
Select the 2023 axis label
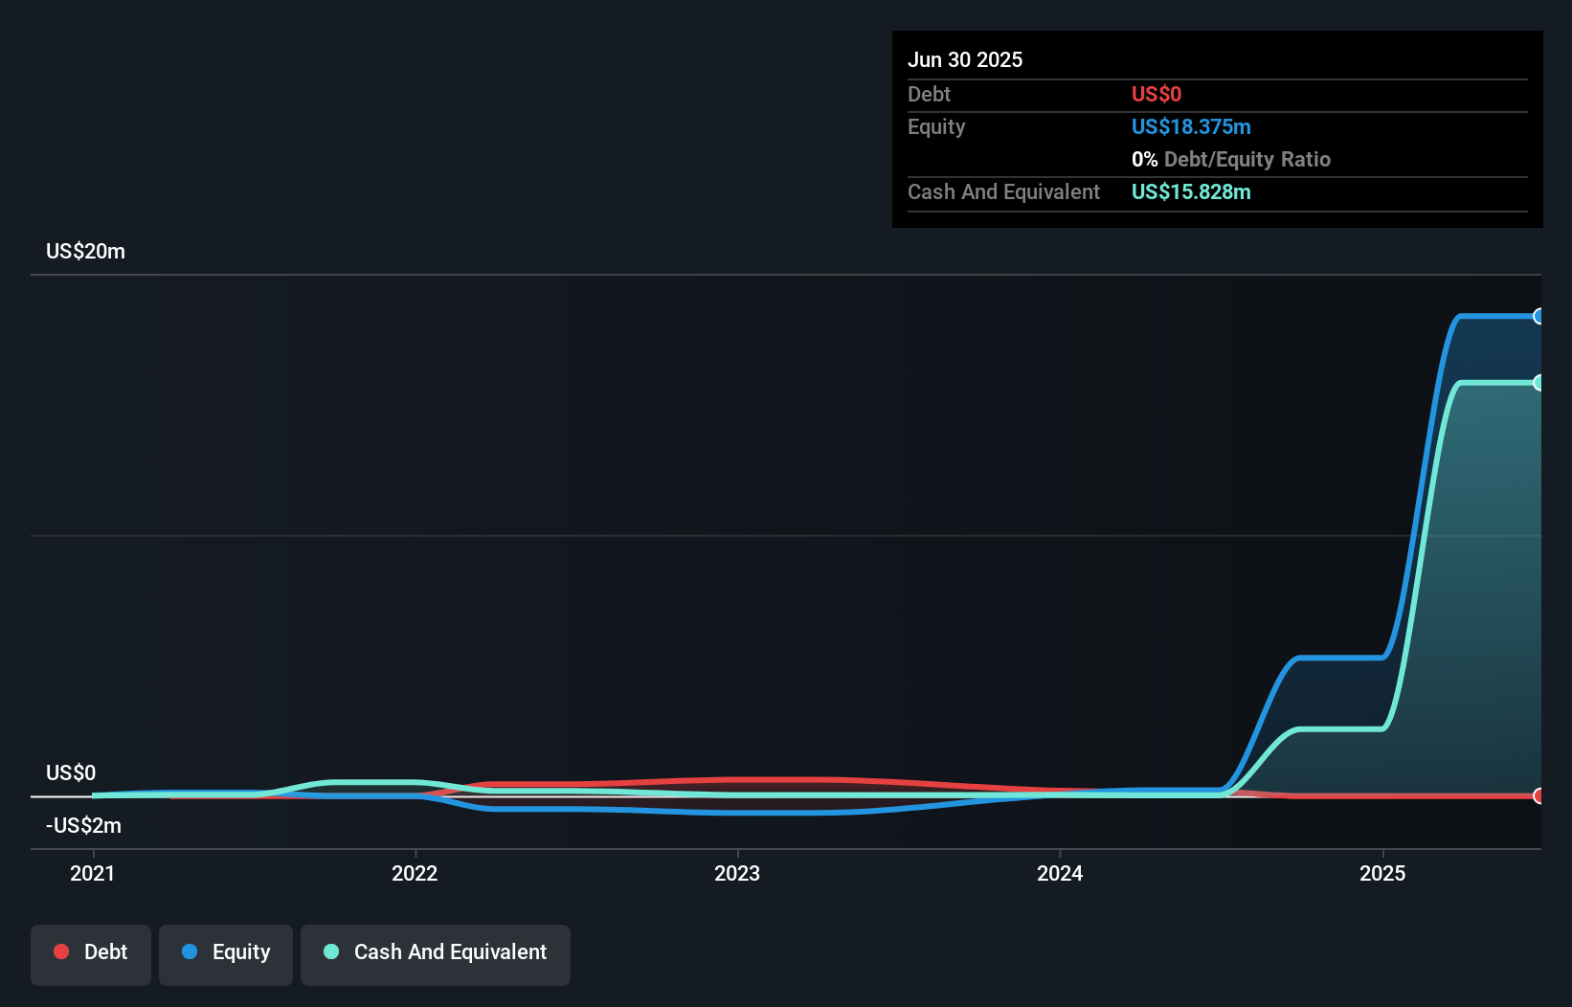click(x=737, y=873)
